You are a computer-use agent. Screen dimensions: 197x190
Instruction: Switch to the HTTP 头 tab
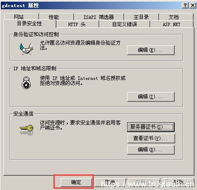(x=77, y=24)
